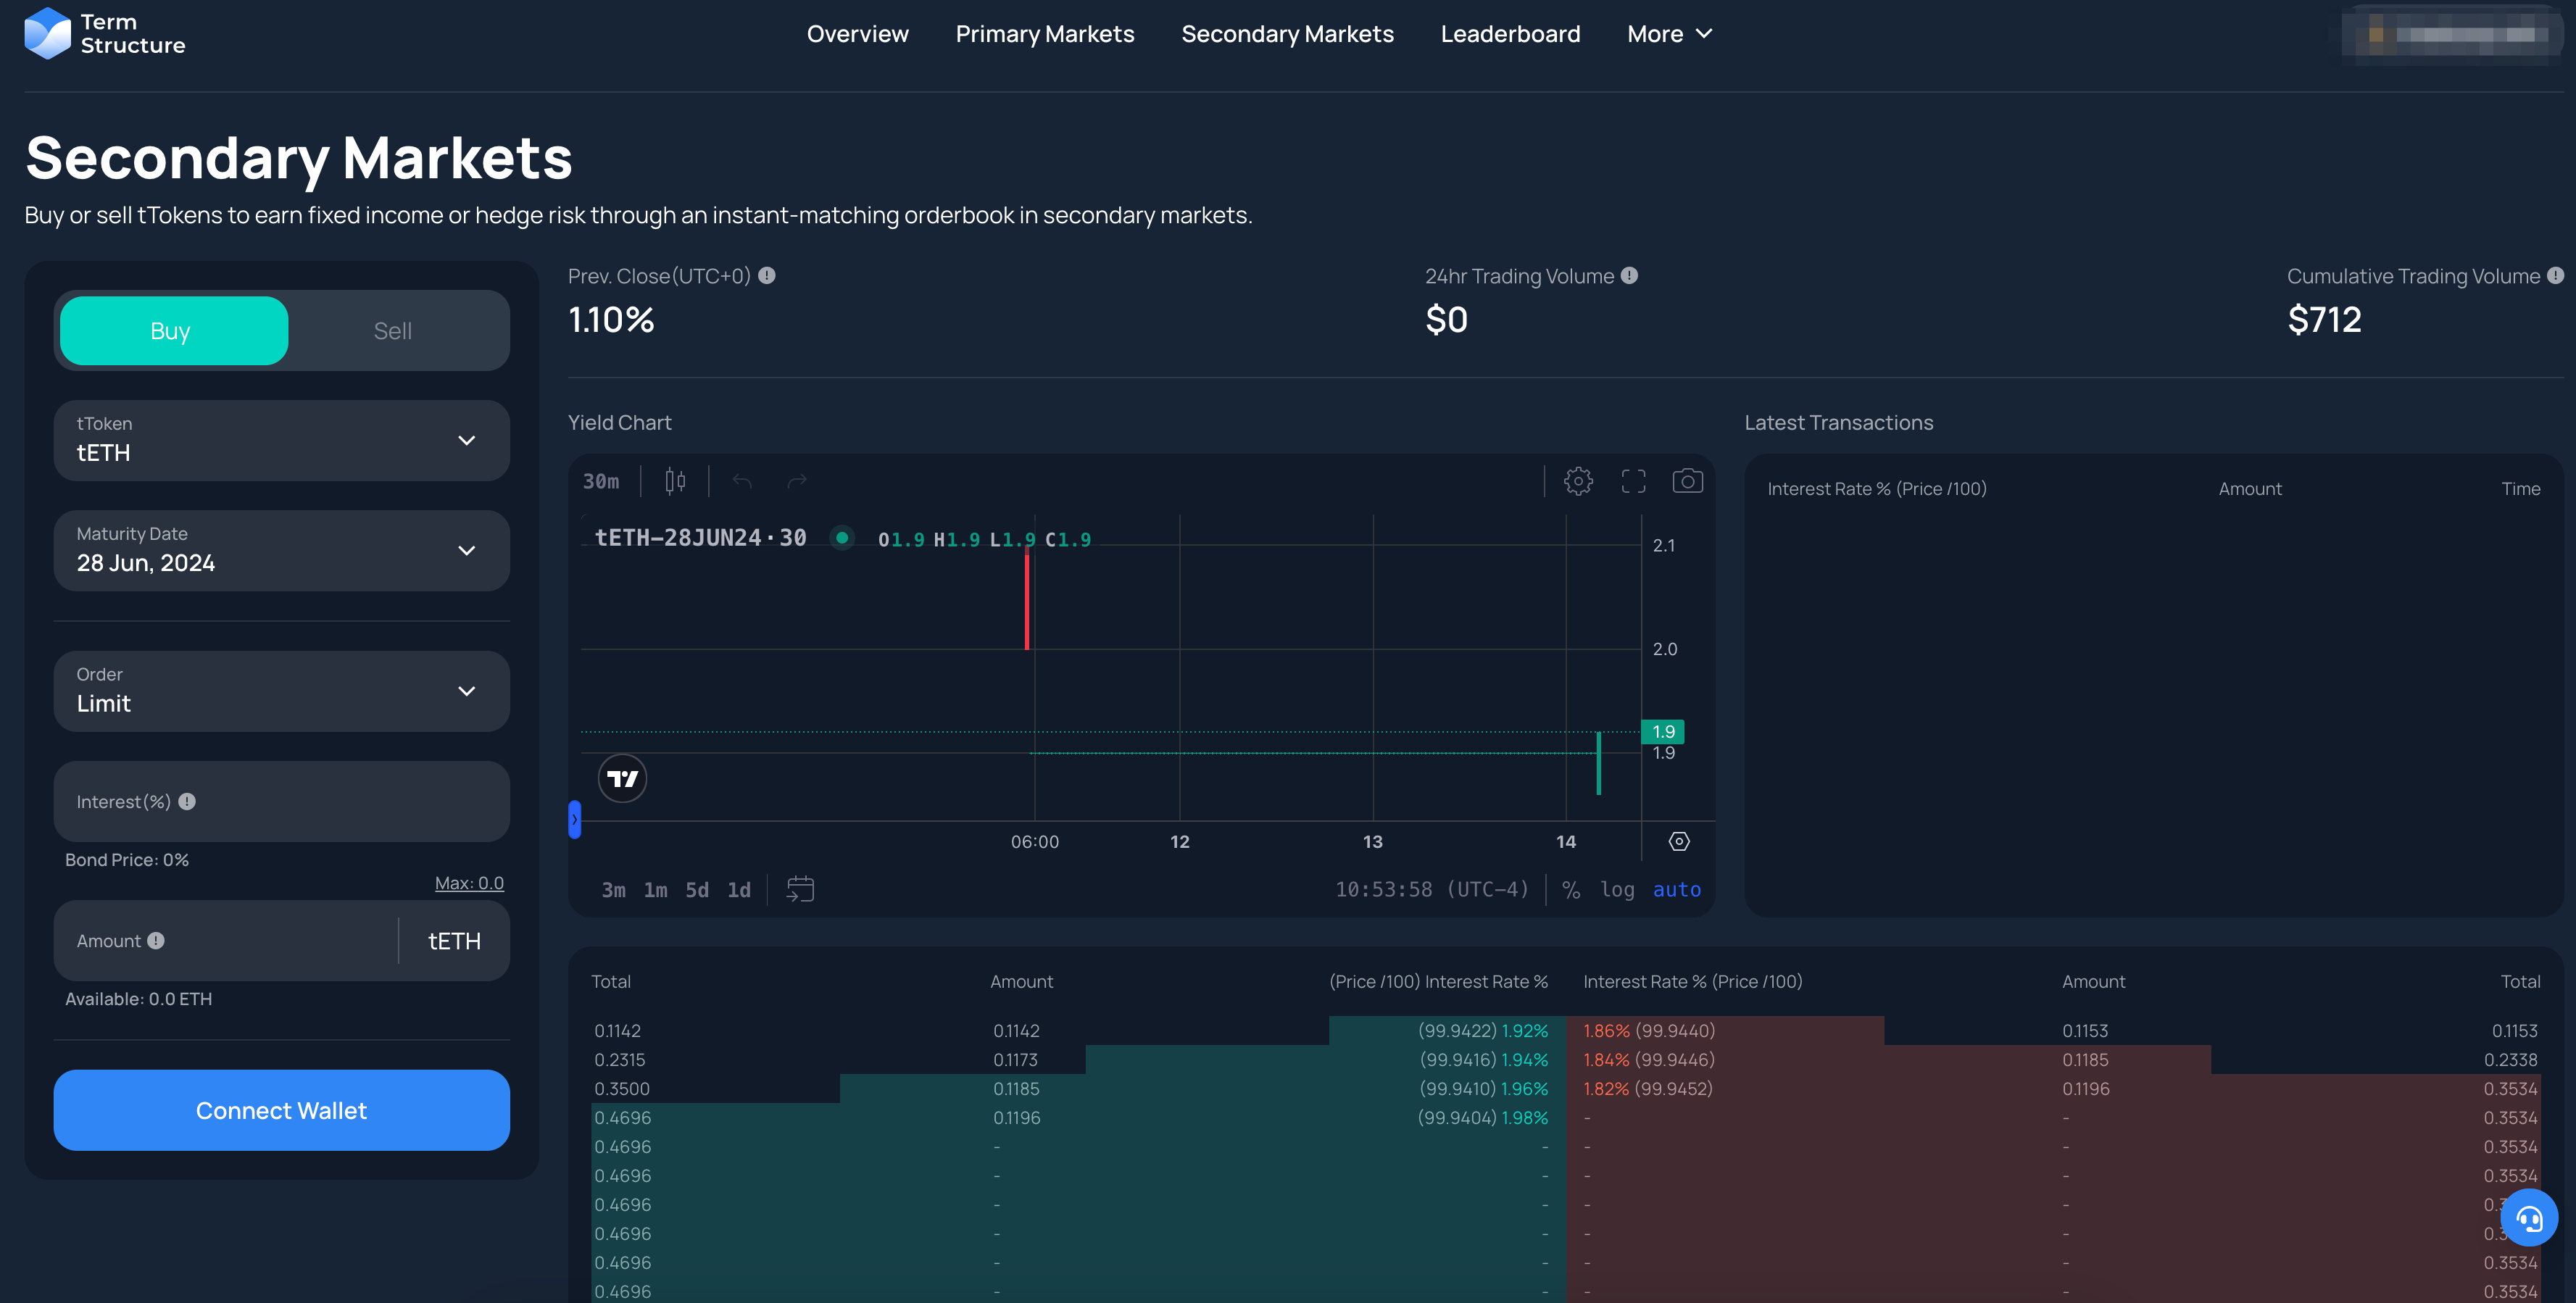
Task: Take chart snapshot with camera icon
Action: click(1687, 481)
